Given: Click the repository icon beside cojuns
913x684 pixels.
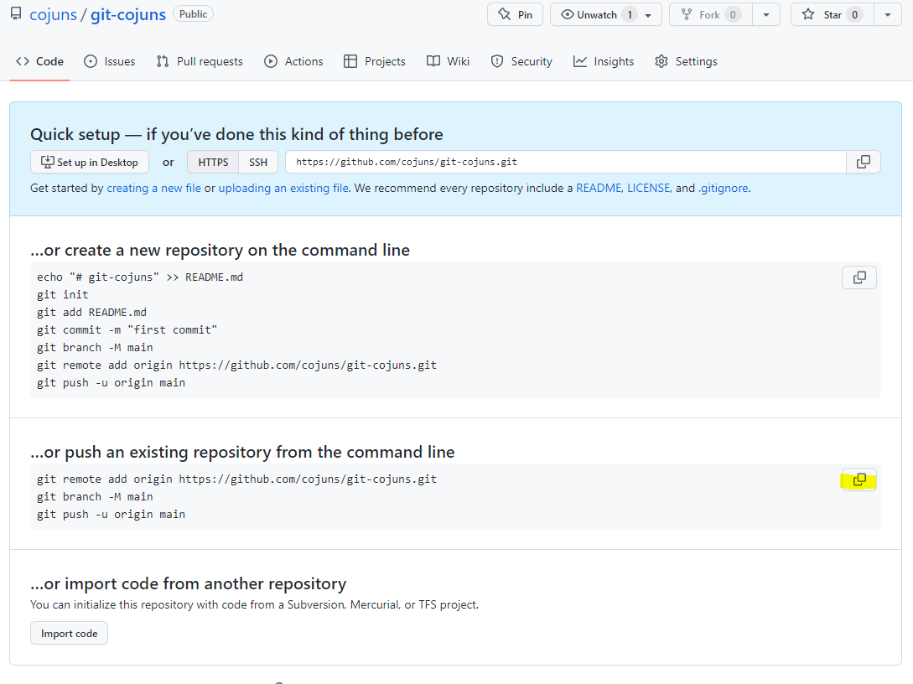Looking at the screenshot, I should tap(16, 14).
